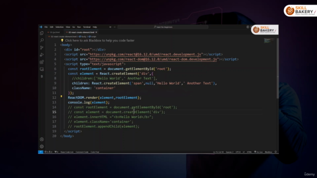The width and height of the screenshot is (317, 178).
Task: Change indentation via Spaces: 2
Action: 229,152
